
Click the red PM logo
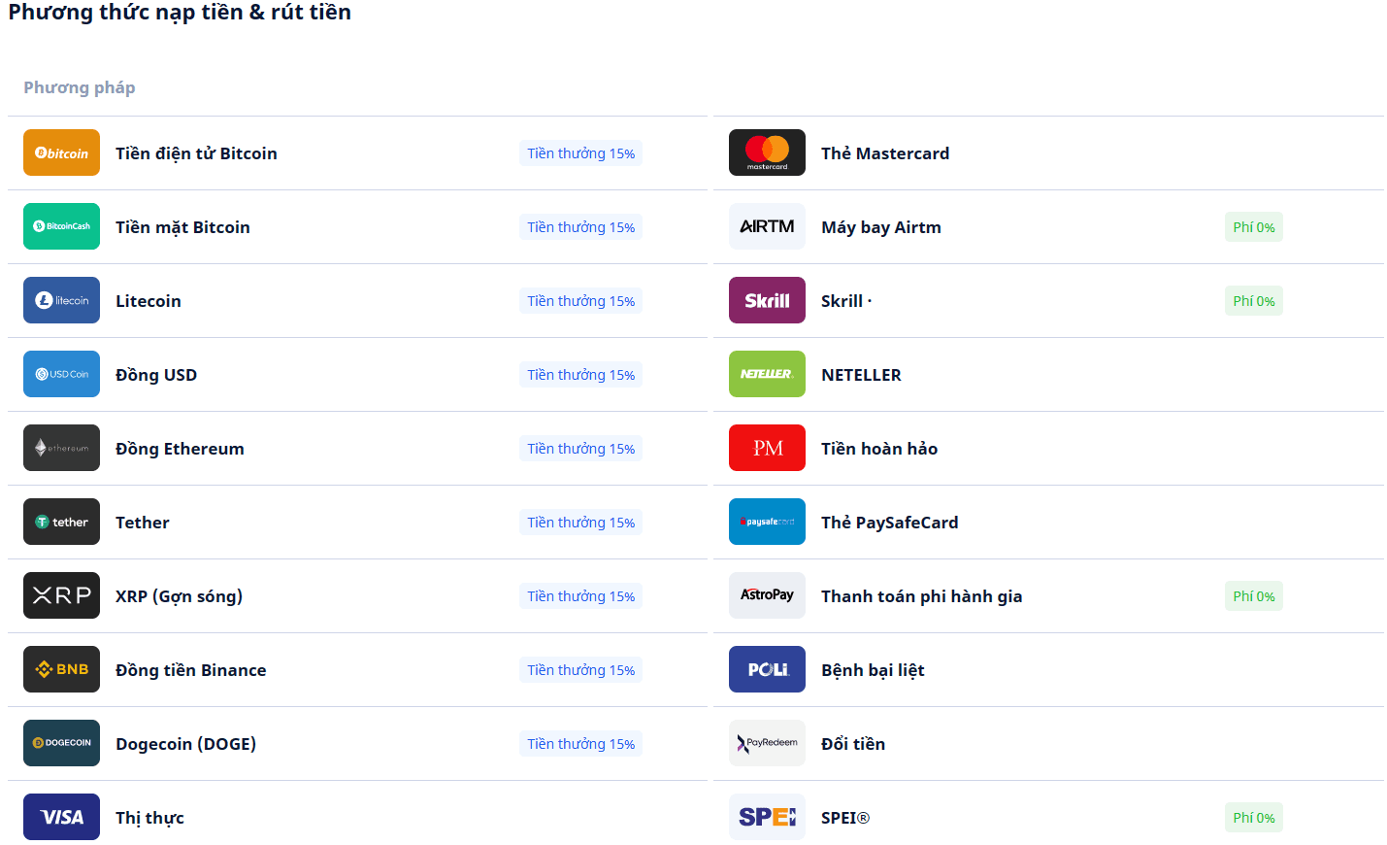pyautogui.click(x=767, y=448)
